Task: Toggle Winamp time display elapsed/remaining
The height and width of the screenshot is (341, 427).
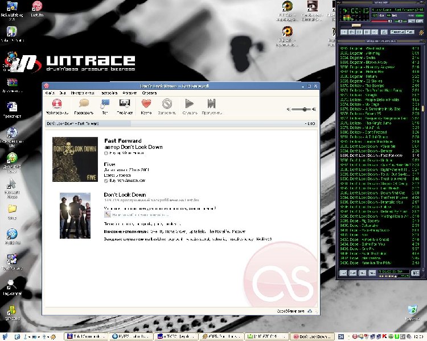Action: (359, 11)
